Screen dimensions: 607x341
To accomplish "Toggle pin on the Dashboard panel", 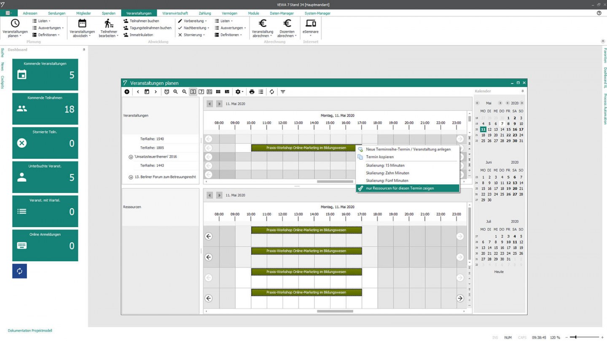I will [84, 50].
